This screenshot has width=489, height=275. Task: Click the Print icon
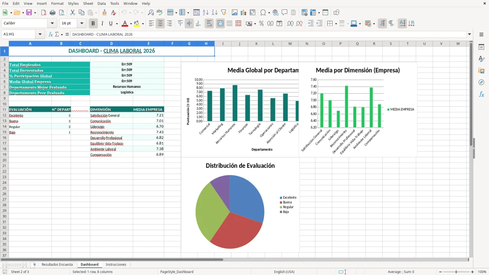[53, 13]
